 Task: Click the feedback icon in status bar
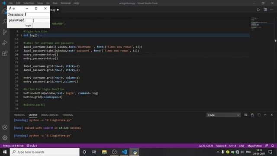[267, 146]
